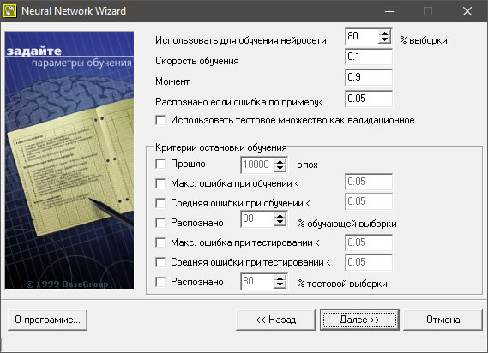
Task: Check 'Средняя ошибки при тестировании' option
Action: coord(160,262)
